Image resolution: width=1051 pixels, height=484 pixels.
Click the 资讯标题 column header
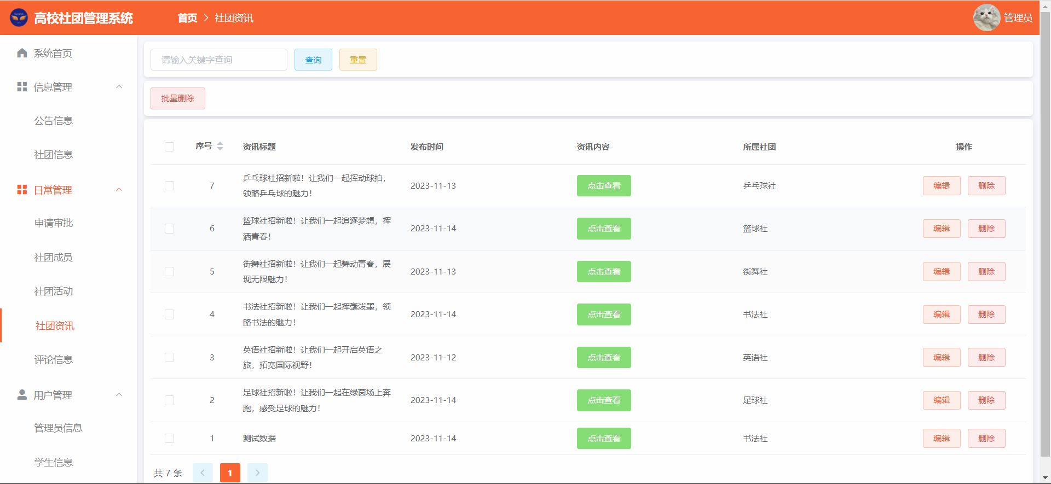point(259,147)
